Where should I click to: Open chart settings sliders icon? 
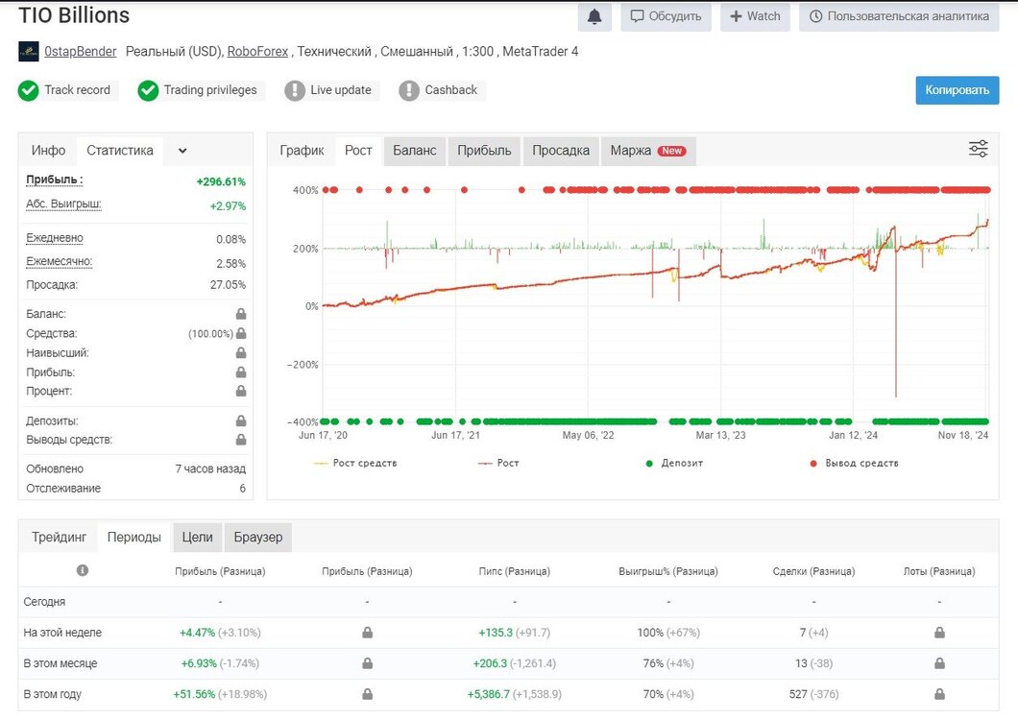979,150
